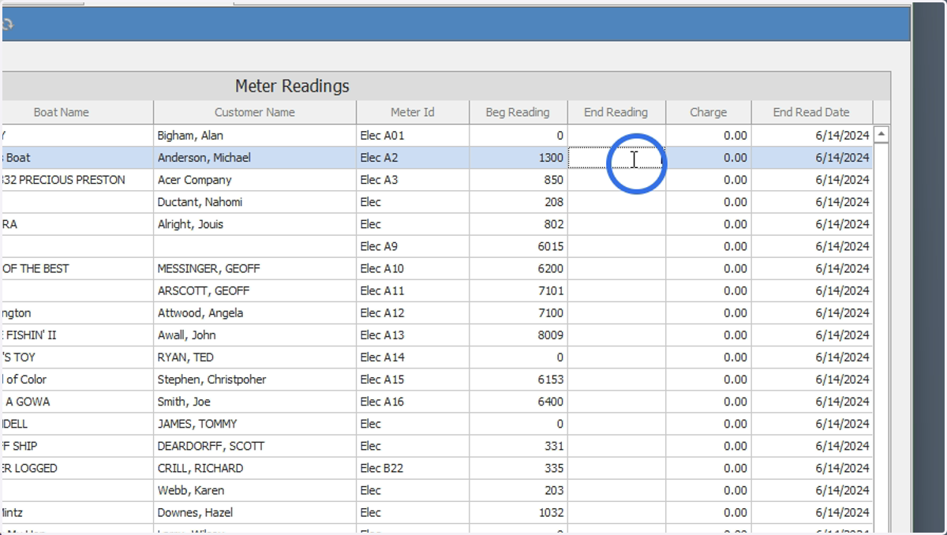Click meter id Elec A10
The height and width of the screenshot is (535, 947).
point(382,268)
